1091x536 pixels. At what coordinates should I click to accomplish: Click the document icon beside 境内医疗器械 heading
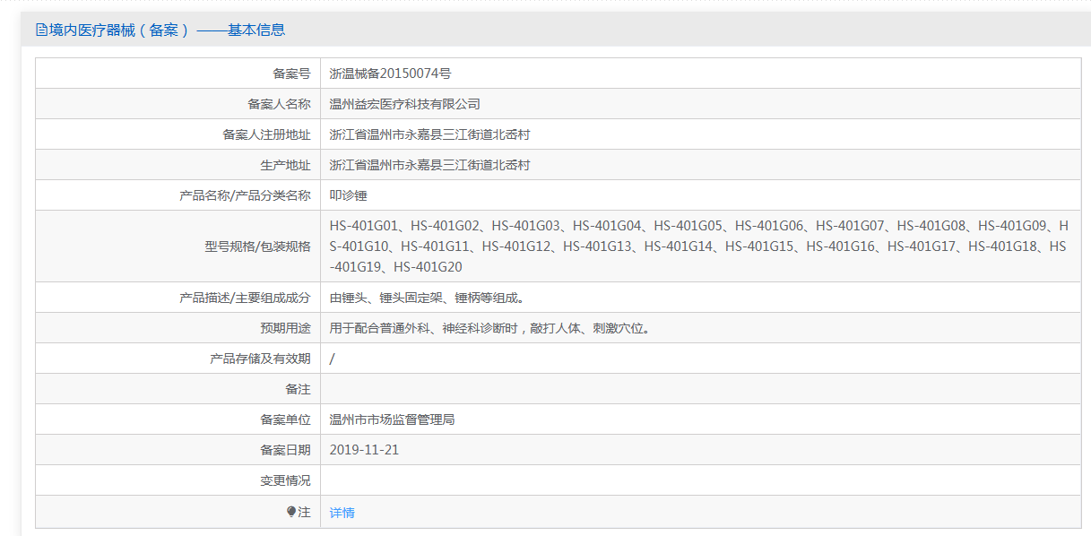coord(41,30)
